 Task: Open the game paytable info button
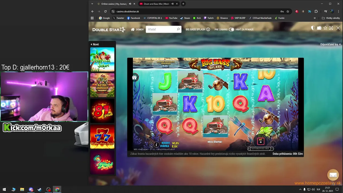point(156,145)
